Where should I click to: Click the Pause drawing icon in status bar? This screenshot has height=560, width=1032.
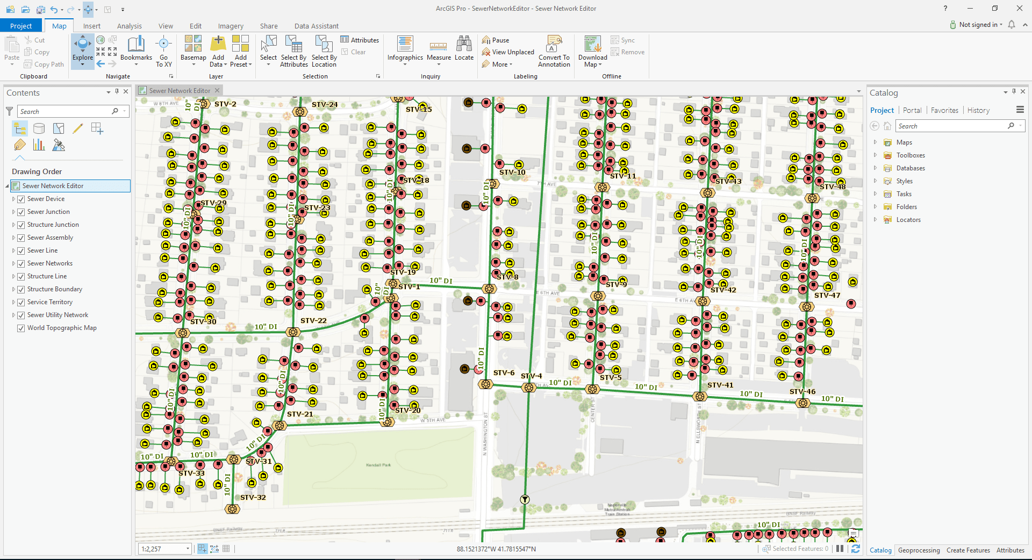[840, 549]
